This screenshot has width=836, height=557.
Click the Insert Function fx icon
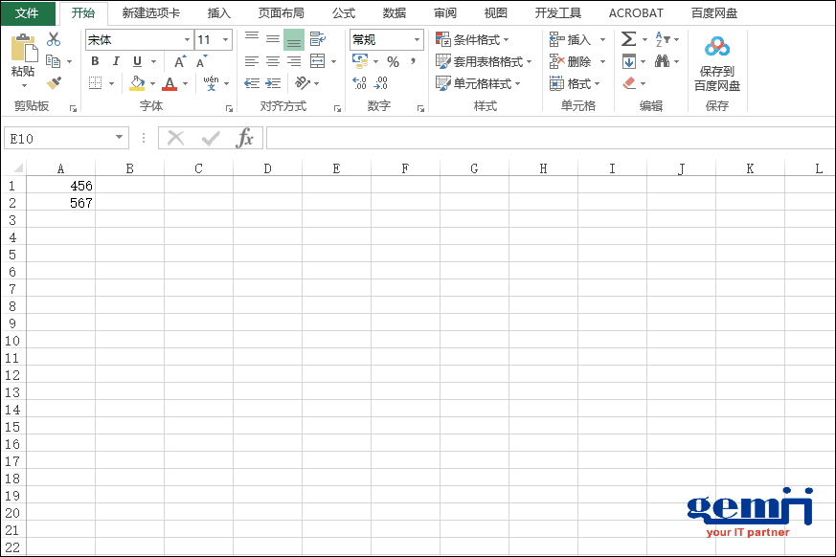pos(244,137)
